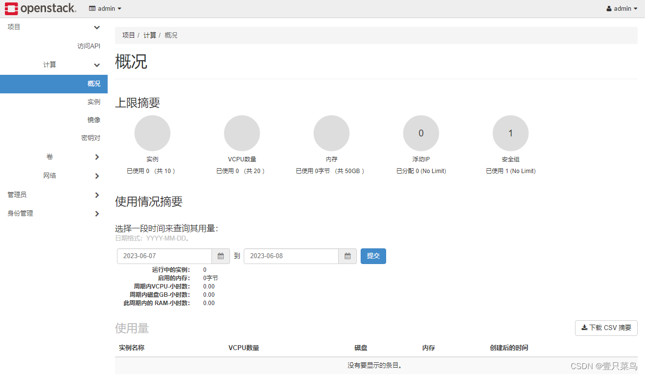Viewport: 645px width, 375px height.
Task: Open the admin user menu
Action: [x=622, y=8]
